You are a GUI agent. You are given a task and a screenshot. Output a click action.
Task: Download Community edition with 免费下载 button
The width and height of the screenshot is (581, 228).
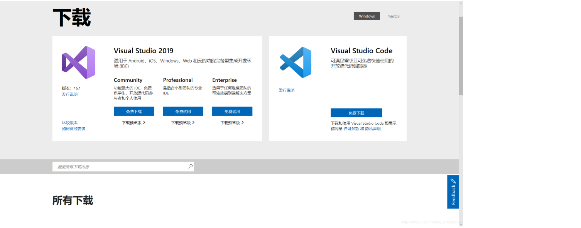[x=134, y=111]
